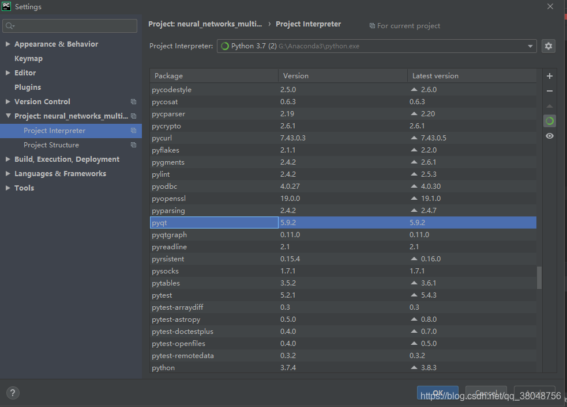Click inside the settings search field
The width and height of the screenshot is (567, 407).
pos(69,25)
